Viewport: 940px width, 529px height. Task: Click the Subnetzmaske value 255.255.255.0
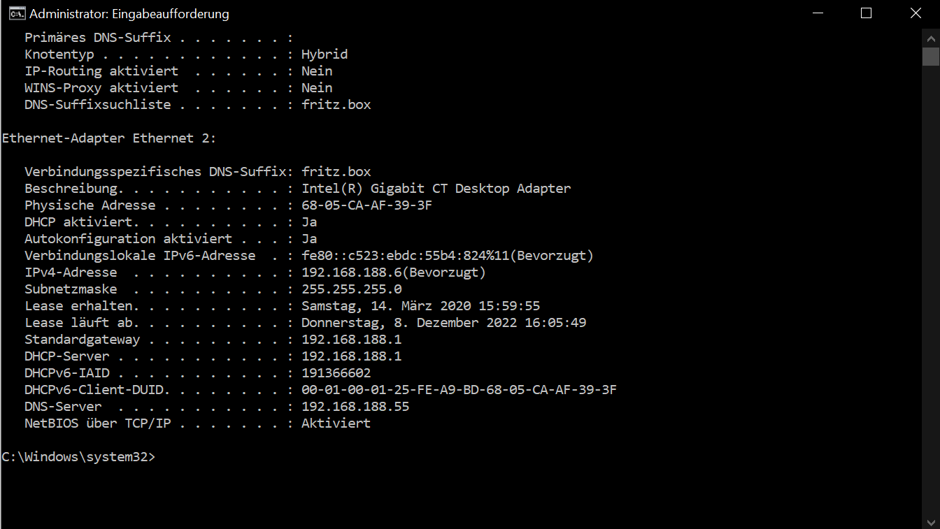[351, 289]
